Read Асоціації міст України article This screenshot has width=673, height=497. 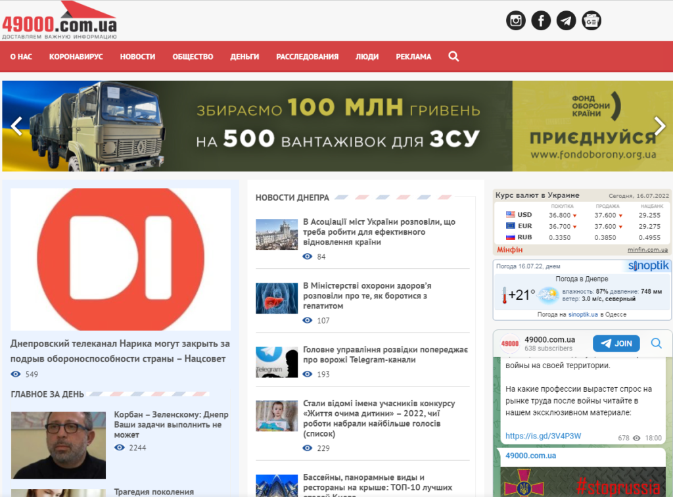click(379, 232)
